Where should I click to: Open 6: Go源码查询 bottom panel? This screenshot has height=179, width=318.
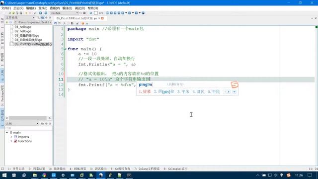pos(120,169)
